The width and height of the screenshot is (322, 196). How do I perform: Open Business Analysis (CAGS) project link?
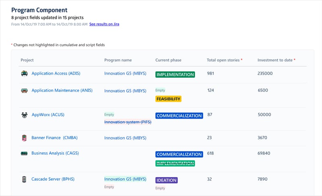click(x=55, y=153)
